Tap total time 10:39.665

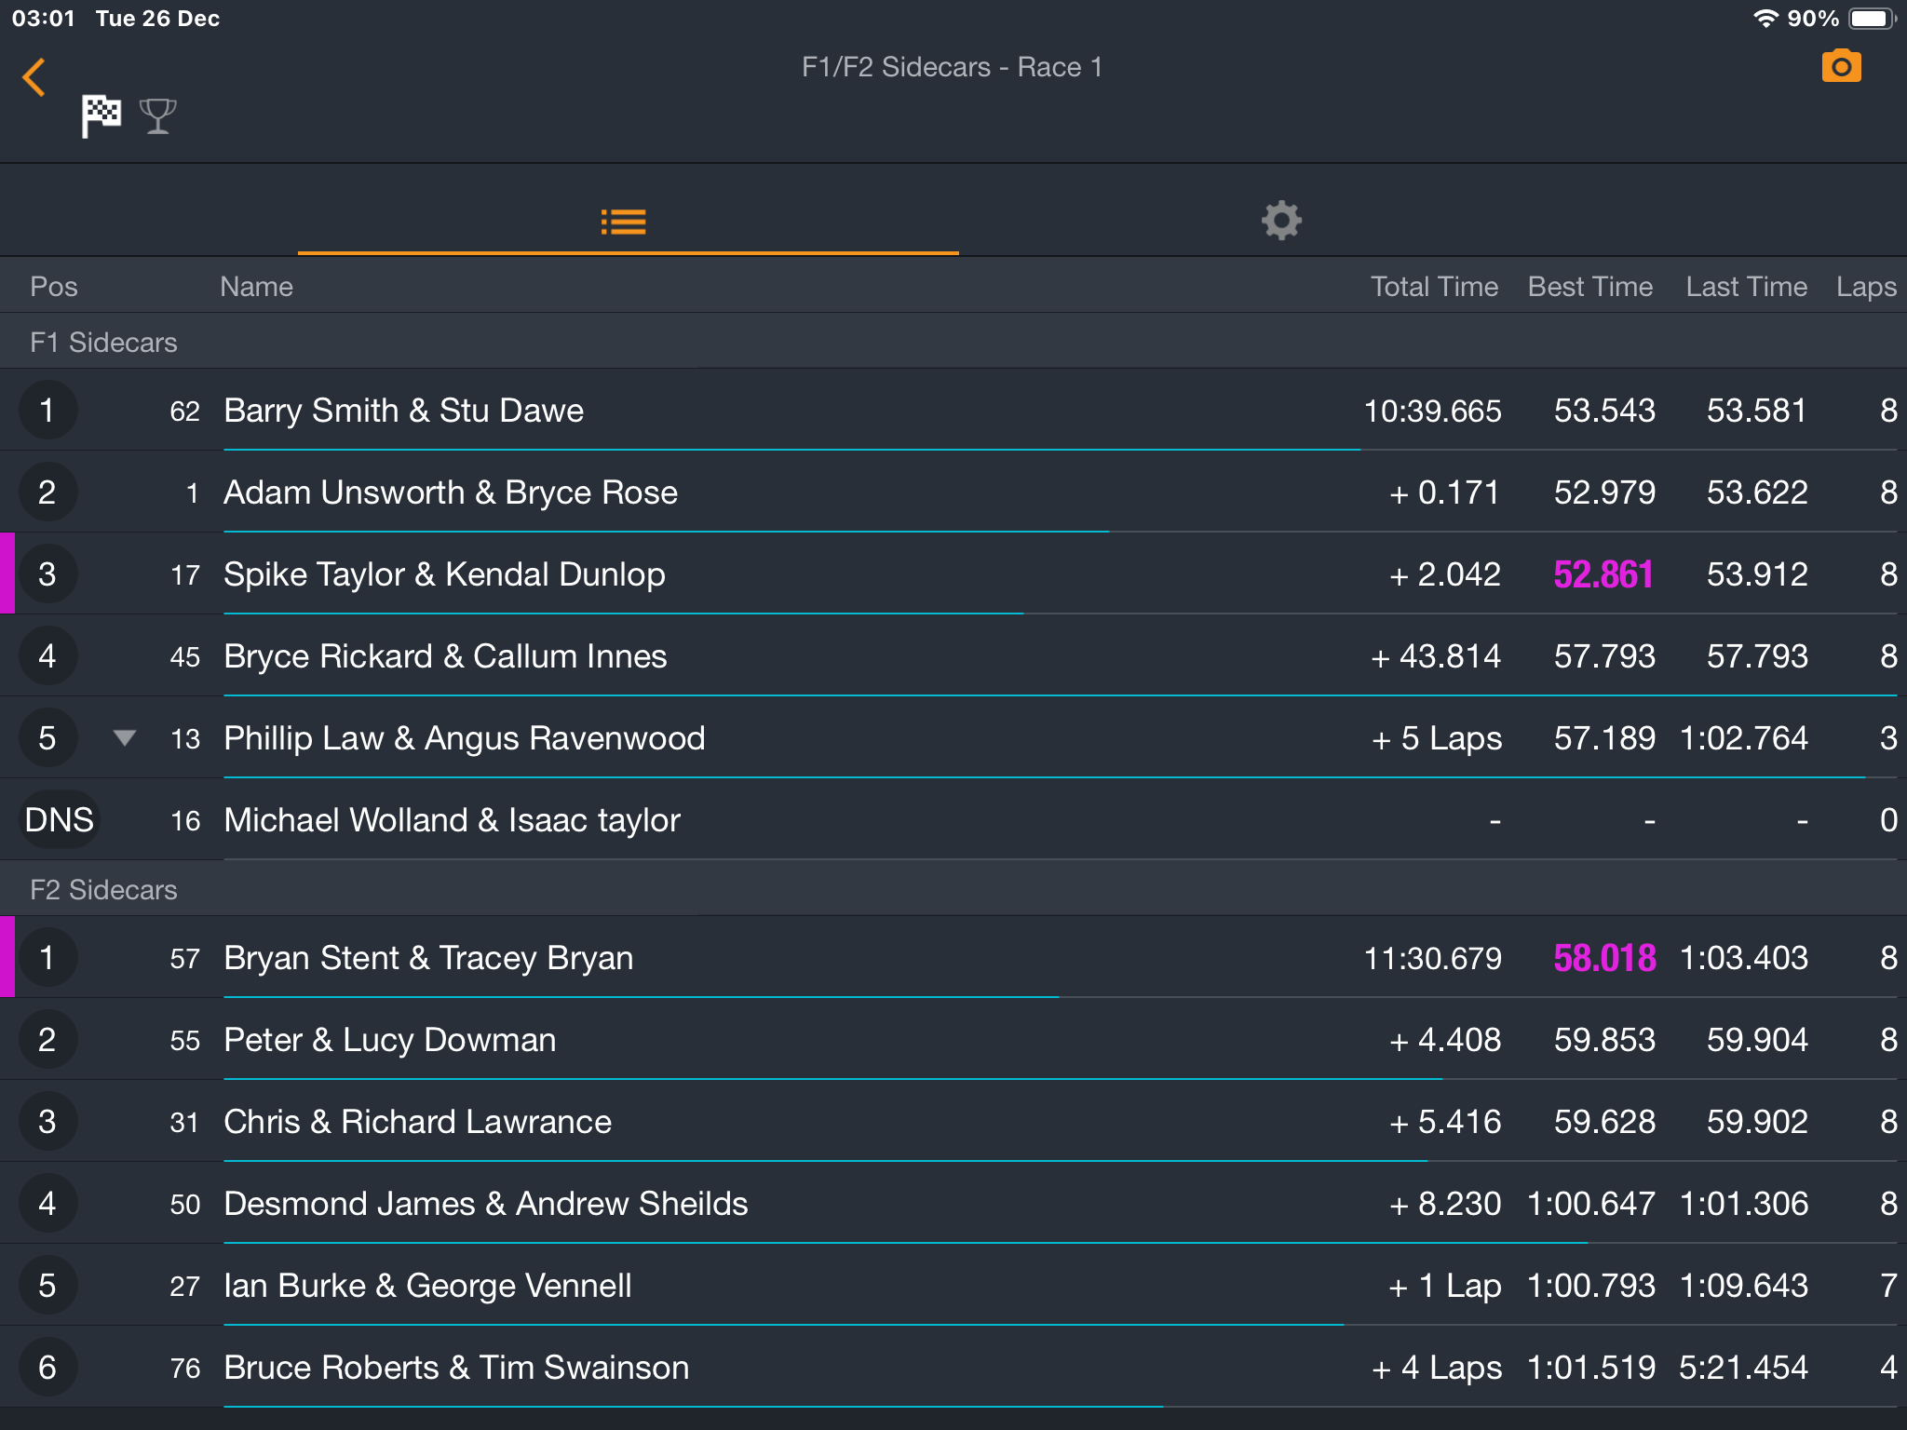(x=1432, y=411)
